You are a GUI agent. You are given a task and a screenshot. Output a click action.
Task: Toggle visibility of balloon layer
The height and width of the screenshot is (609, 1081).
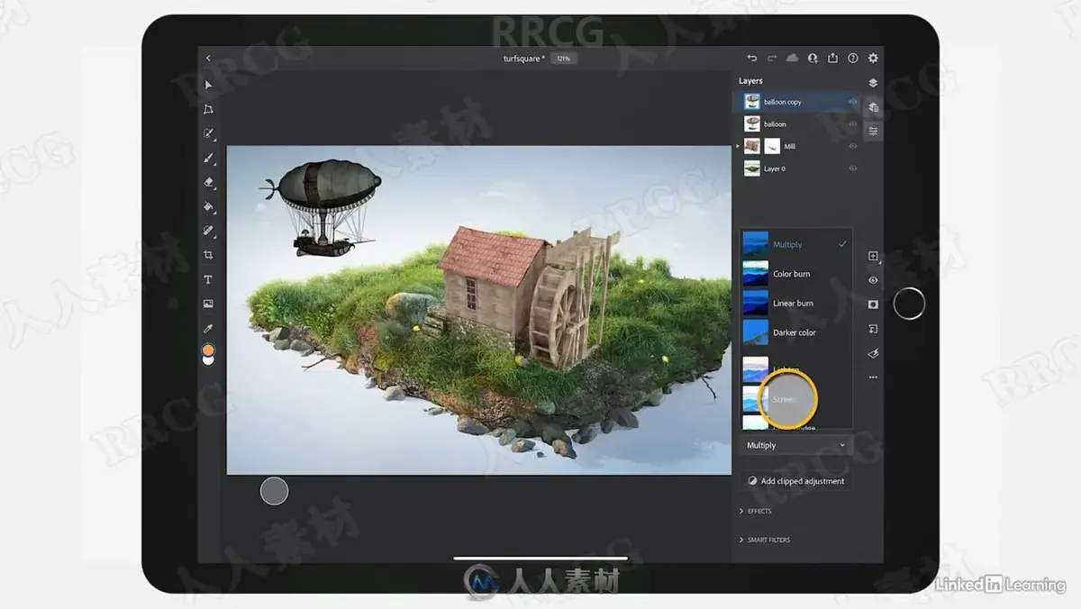pos(852,124)
